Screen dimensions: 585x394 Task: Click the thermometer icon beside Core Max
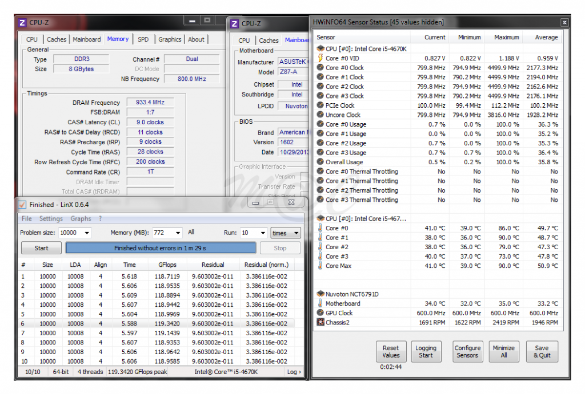click(x=320, y=265)
